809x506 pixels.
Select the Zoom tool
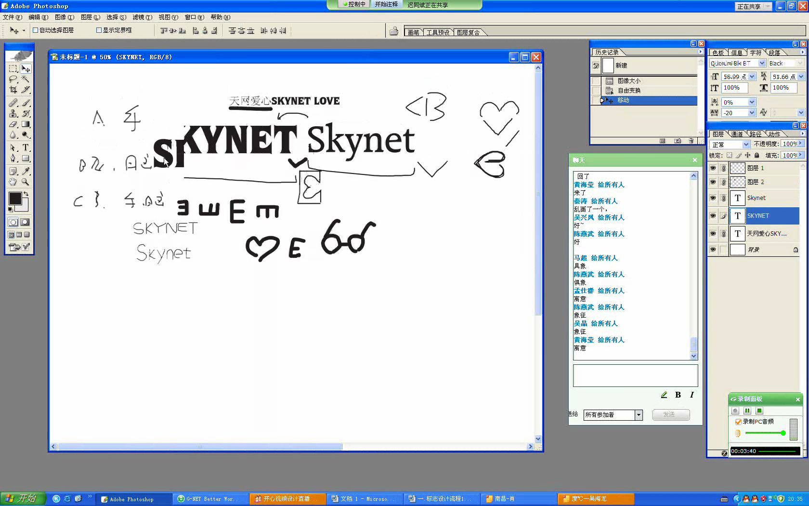(26, 182)
